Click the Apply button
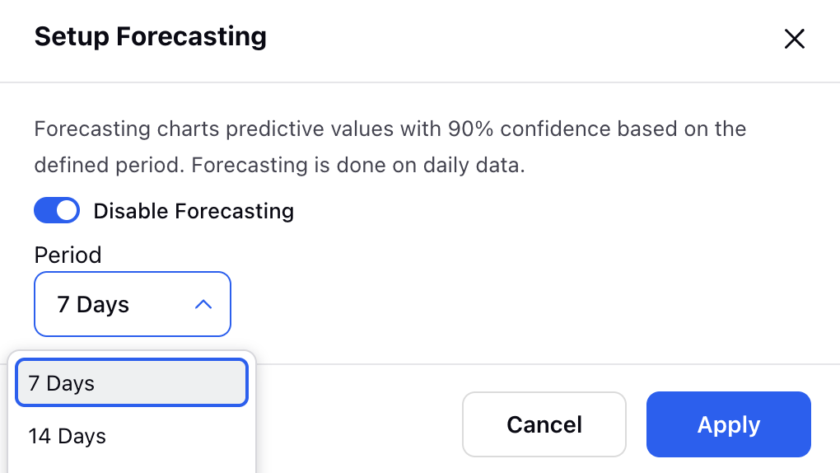 point(729,424)
